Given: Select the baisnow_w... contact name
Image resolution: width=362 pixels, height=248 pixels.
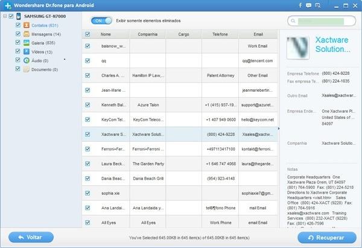Looking at the screenshot, I should [113, 46].
